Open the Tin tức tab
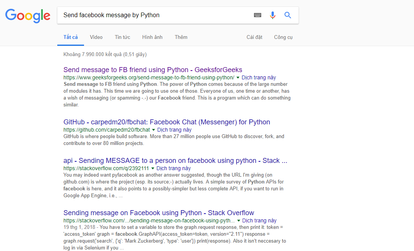414x251 pixels. click(x=122, y=37)
